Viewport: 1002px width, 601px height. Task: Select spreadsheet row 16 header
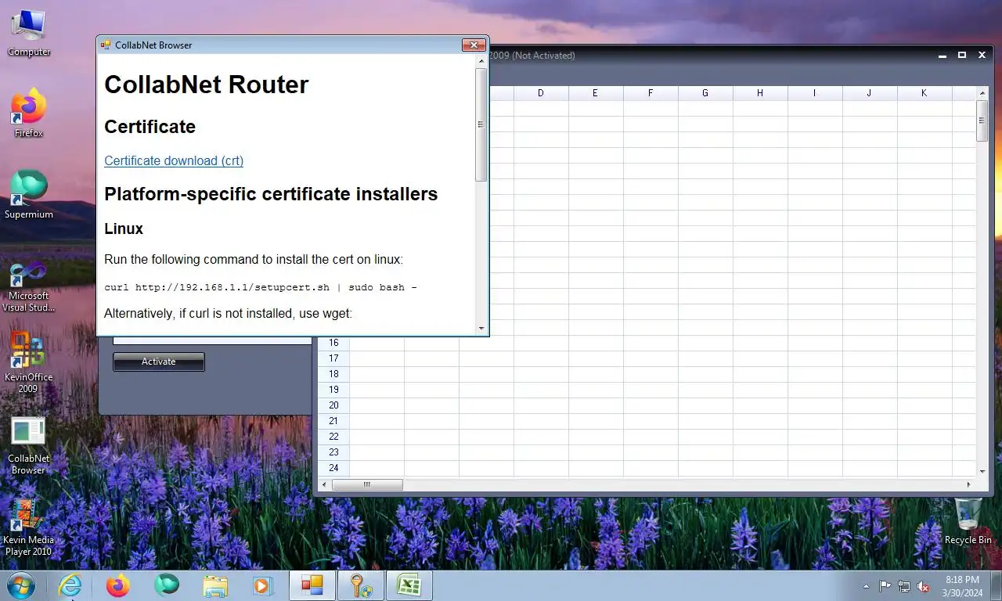pos(333,343)
